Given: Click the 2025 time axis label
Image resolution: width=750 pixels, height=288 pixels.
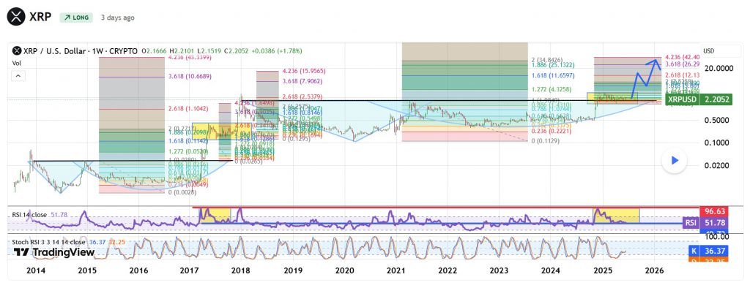Looking at the screenshot, I should tap(603, 270).
